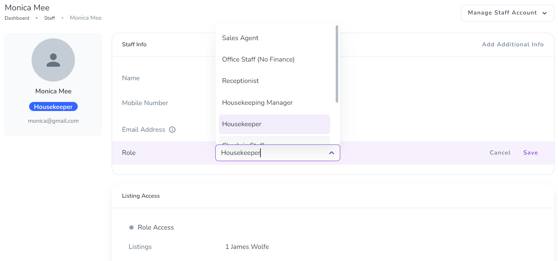Image resolution: width=558 pixels, height=261 pixels.
Task: Click Save to confirm role
Action: 530,153
